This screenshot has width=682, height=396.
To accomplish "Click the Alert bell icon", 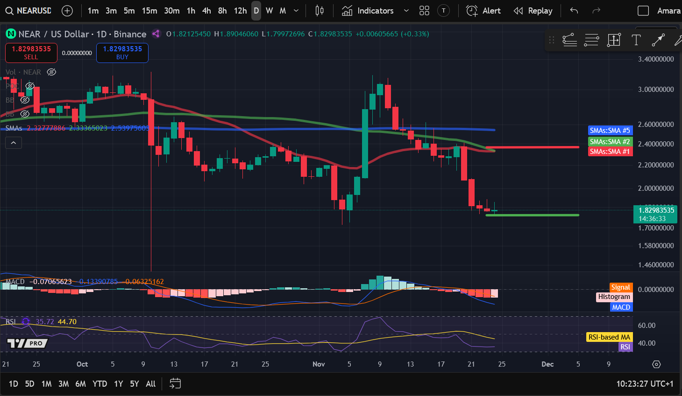I will [x=471, y=10].
